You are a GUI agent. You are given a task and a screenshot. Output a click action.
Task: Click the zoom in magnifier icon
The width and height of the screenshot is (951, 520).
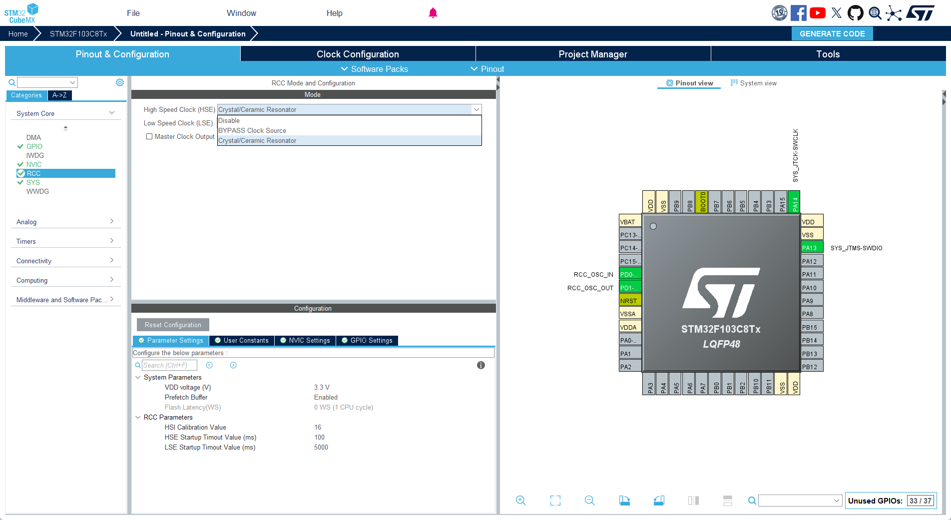(520, 501)
